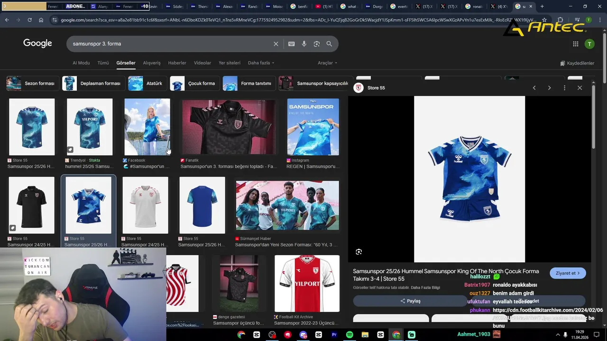Show hidden system tray icons

coord(558,334)
